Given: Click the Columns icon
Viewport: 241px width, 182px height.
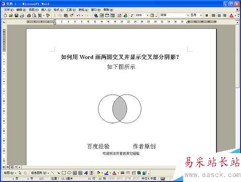Looking at the screenshot, I should (120, 15).
